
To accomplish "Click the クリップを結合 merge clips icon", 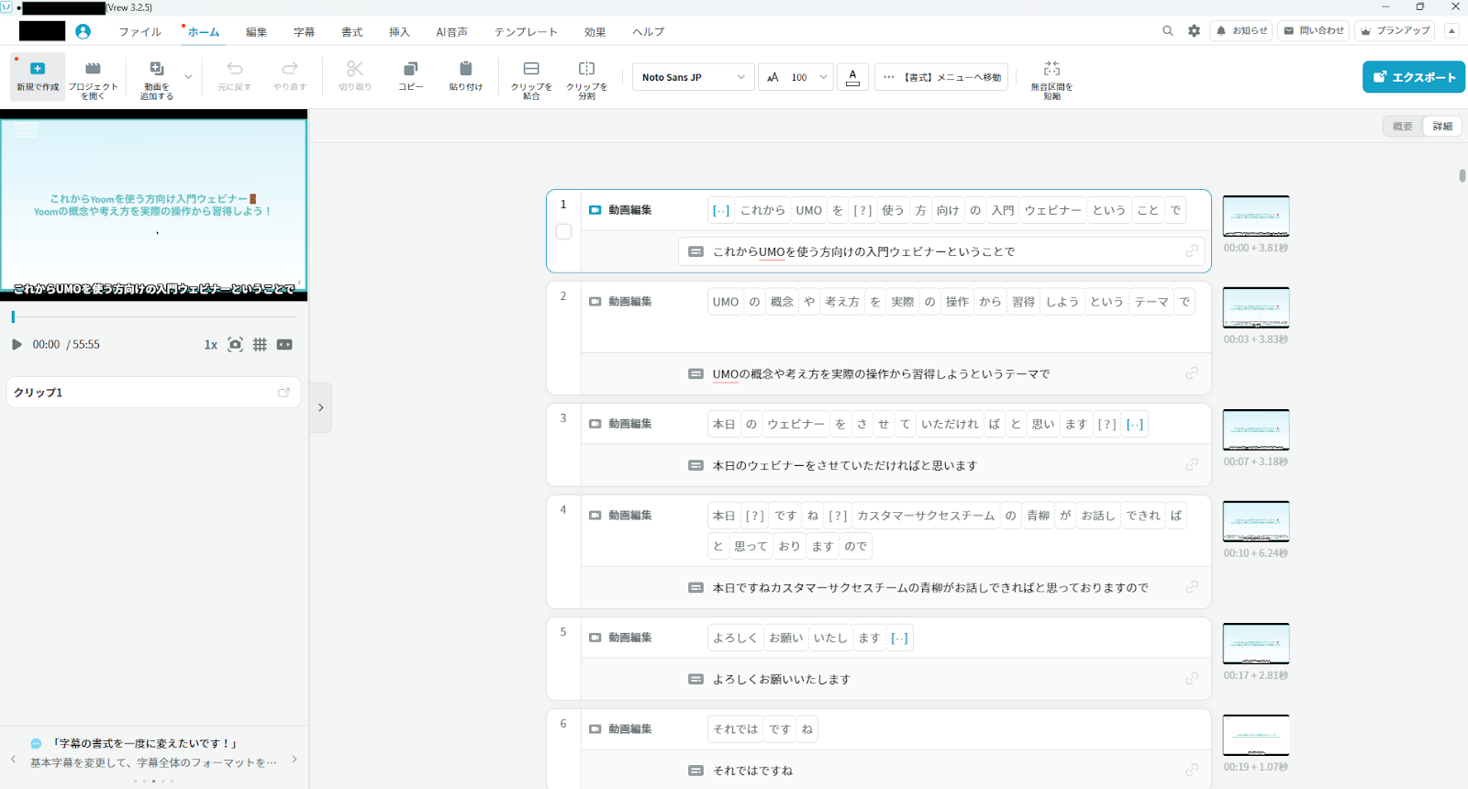I will pos(531,70).
